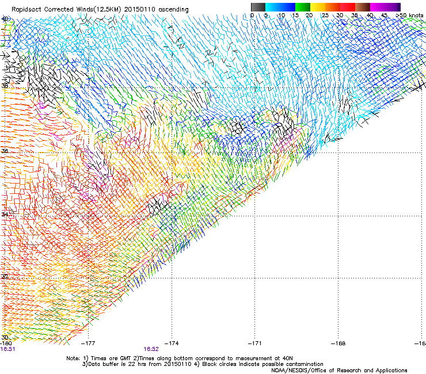Click the red 30-35 knots color segment

pos(348,7)
